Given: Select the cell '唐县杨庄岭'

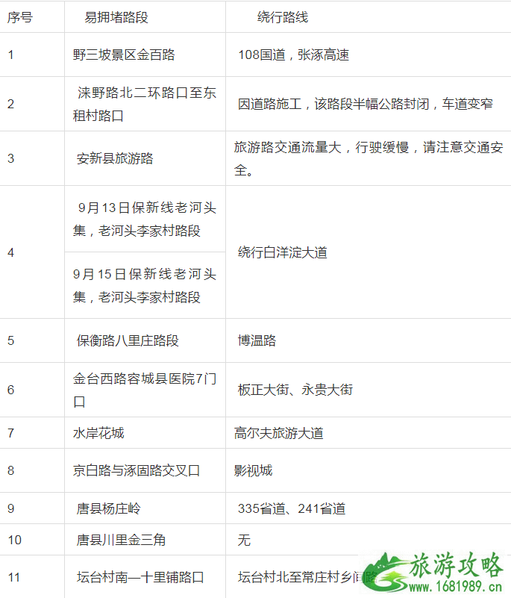Looking at the screenshot, I should 145,508.
